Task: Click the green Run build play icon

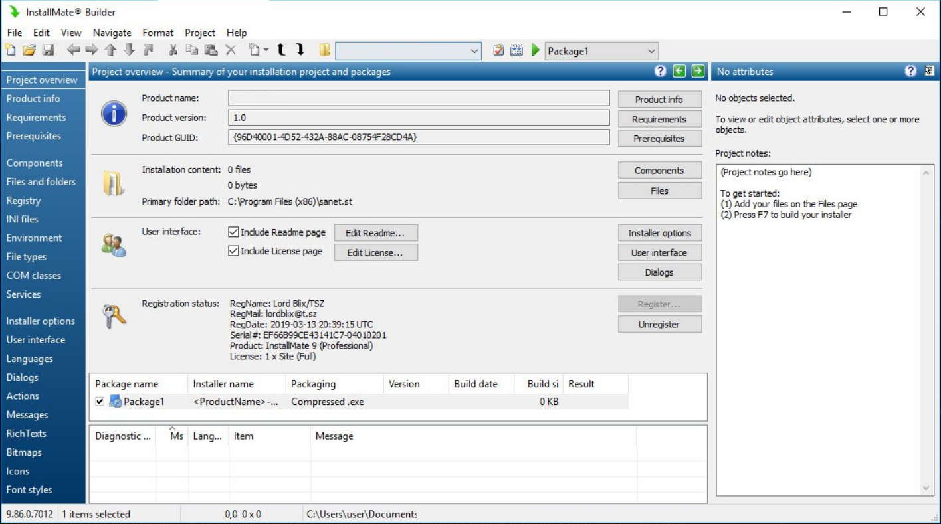Action: click(535, 50)
